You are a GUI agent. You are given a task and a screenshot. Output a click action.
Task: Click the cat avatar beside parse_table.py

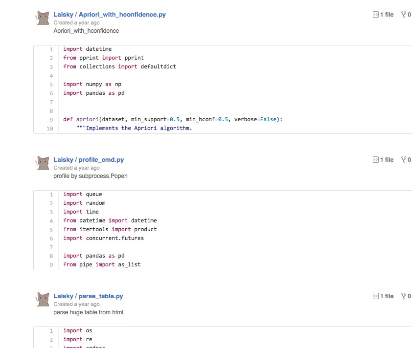point(43,299)
